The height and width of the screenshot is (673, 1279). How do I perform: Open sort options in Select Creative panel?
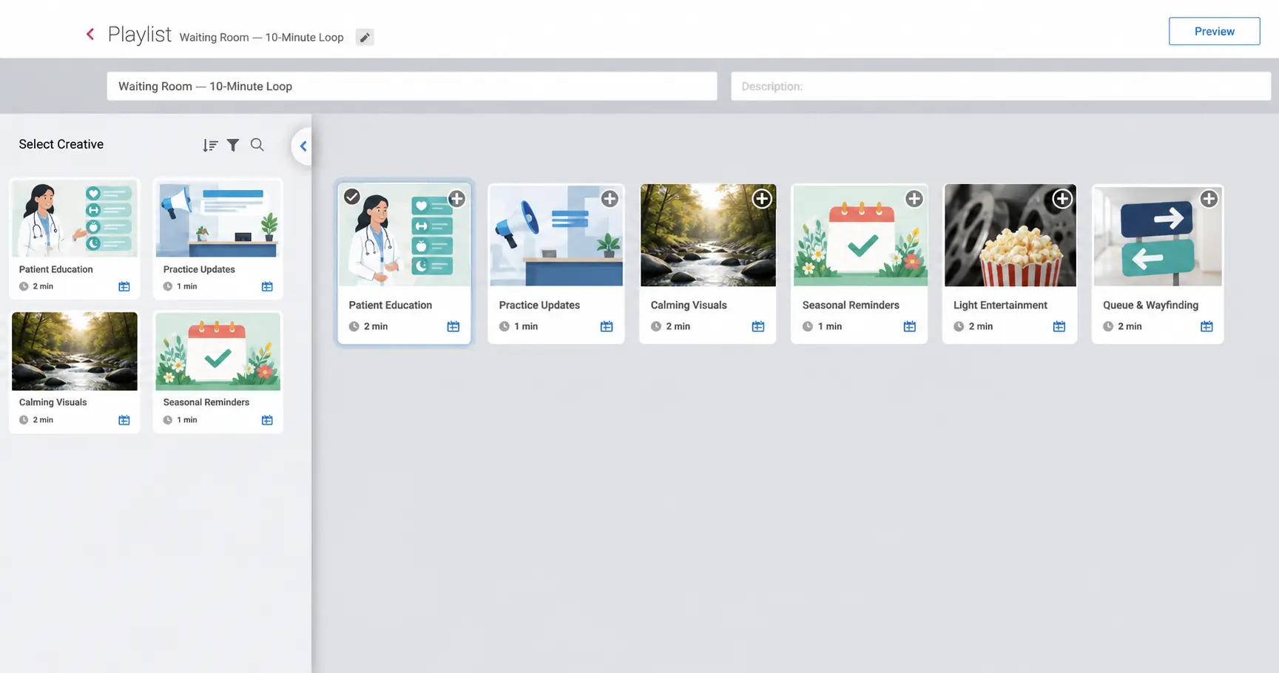tap(210, 145)
